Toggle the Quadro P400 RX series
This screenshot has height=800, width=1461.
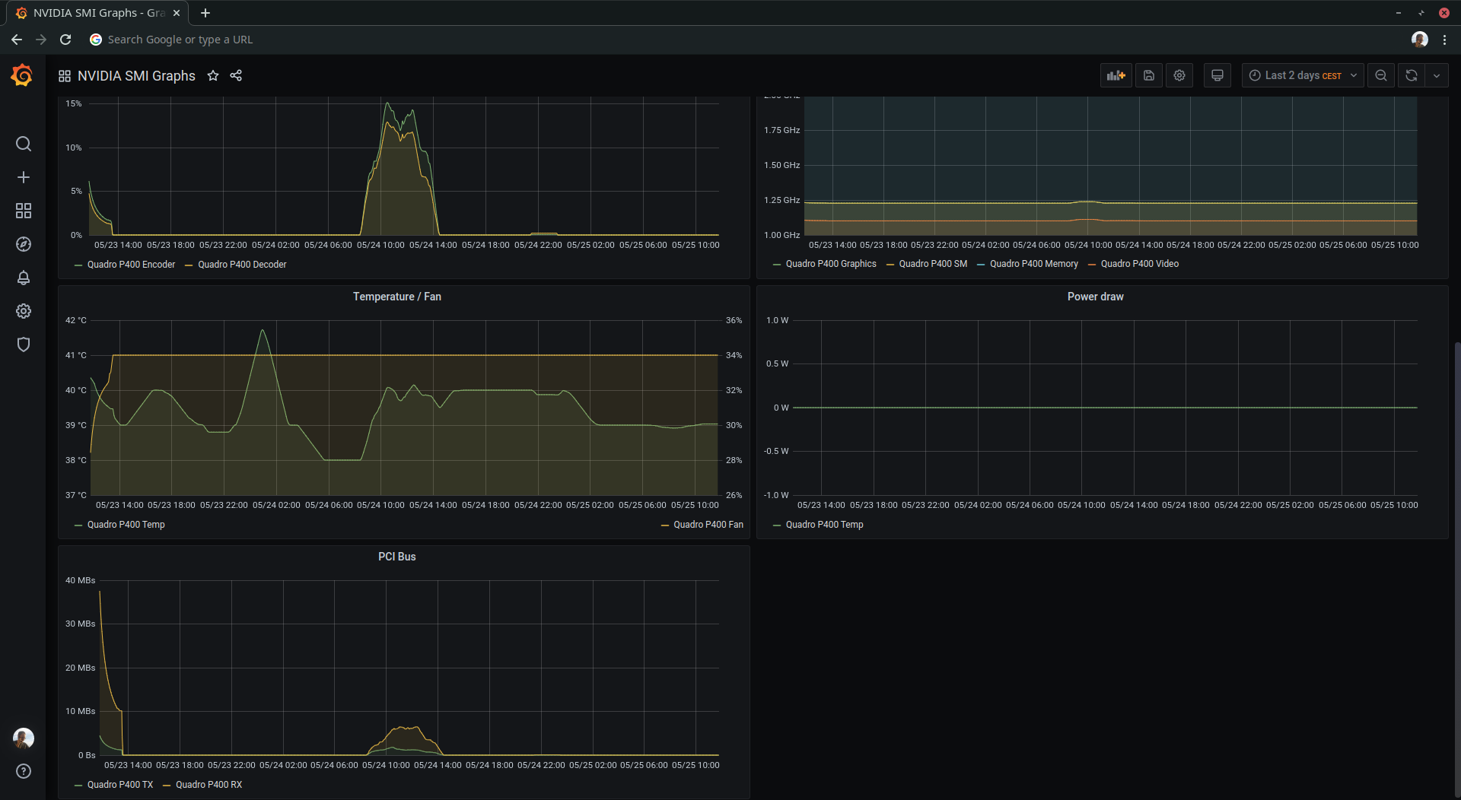[x=208, y=785]
